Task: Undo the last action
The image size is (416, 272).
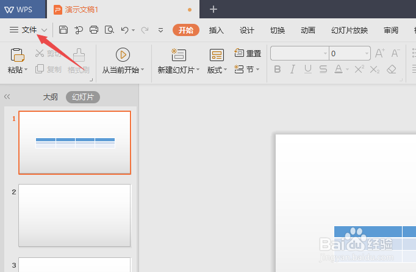Action: (124, 30)
